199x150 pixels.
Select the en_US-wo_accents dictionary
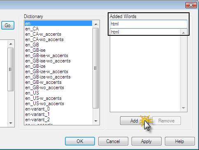click(x=58, y=104)
